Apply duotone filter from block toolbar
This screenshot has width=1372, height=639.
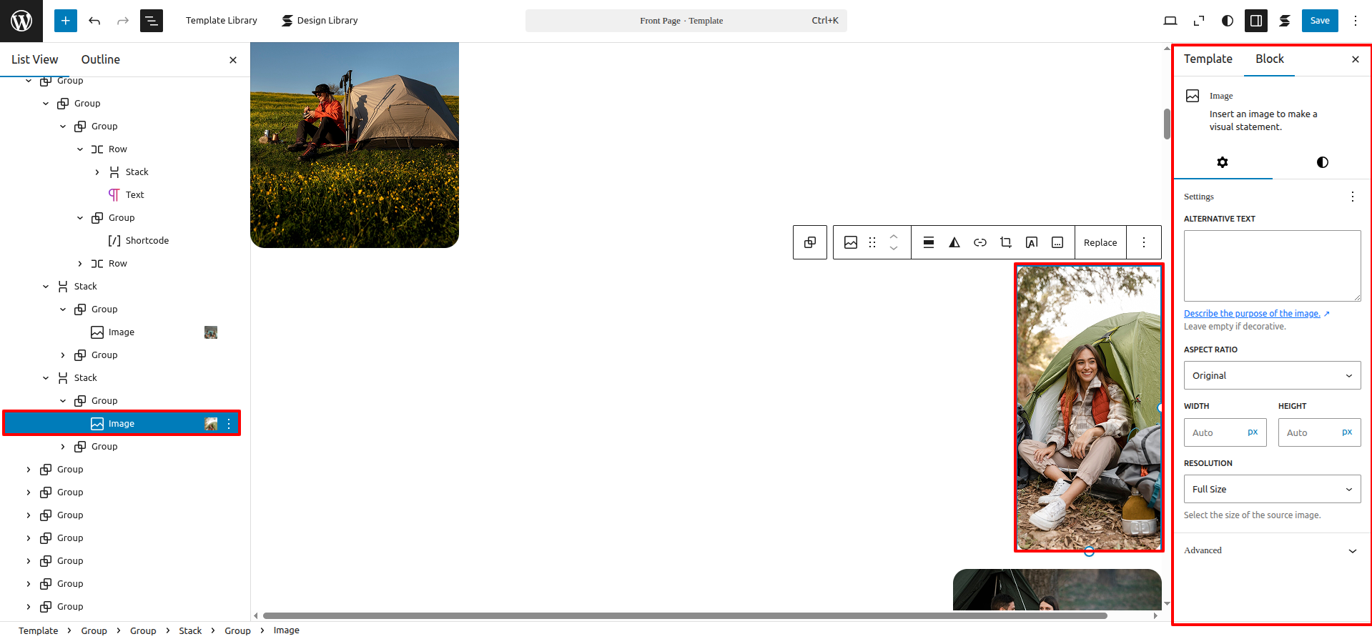click(x=954, y=243)
